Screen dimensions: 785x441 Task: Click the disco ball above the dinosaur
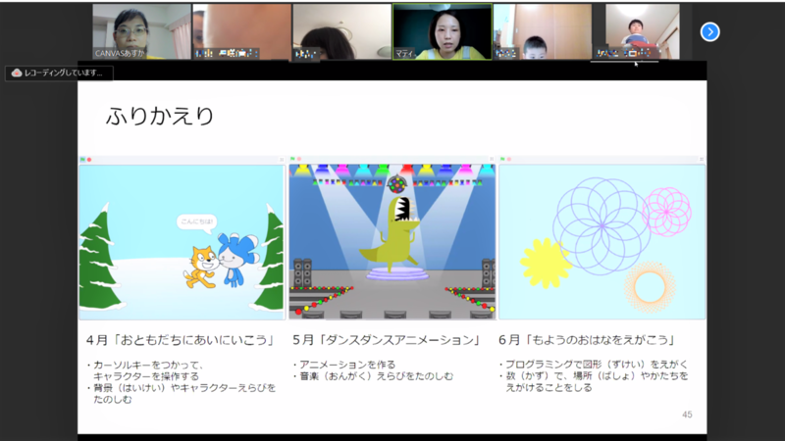click(397, 182)
